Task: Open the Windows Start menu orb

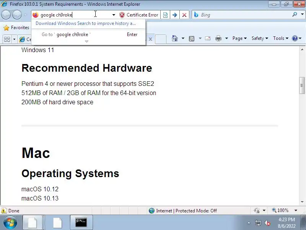Action: [10, 222]
